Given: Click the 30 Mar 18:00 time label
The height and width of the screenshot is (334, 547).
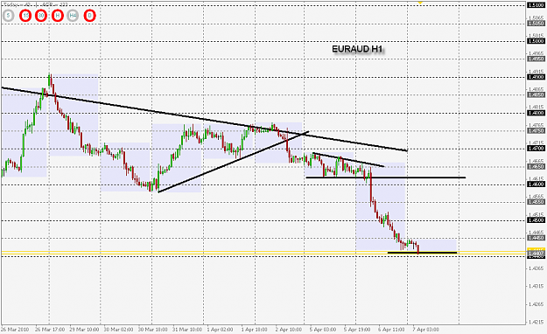Looking at the screenshot, I should tap(153, 330).
